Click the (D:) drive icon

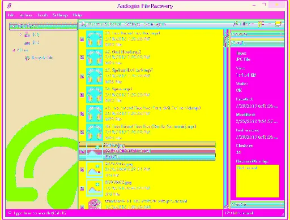click(x=27, y=43)
